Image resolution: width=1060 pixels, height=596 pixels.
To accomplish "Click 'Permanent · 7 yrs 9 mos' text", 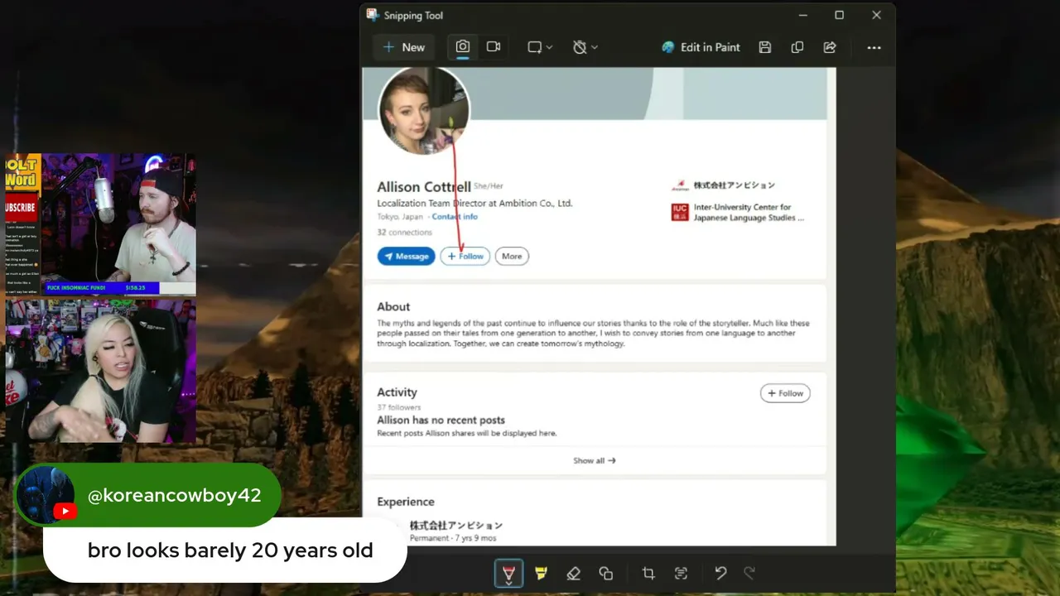I will click(451, 538).
